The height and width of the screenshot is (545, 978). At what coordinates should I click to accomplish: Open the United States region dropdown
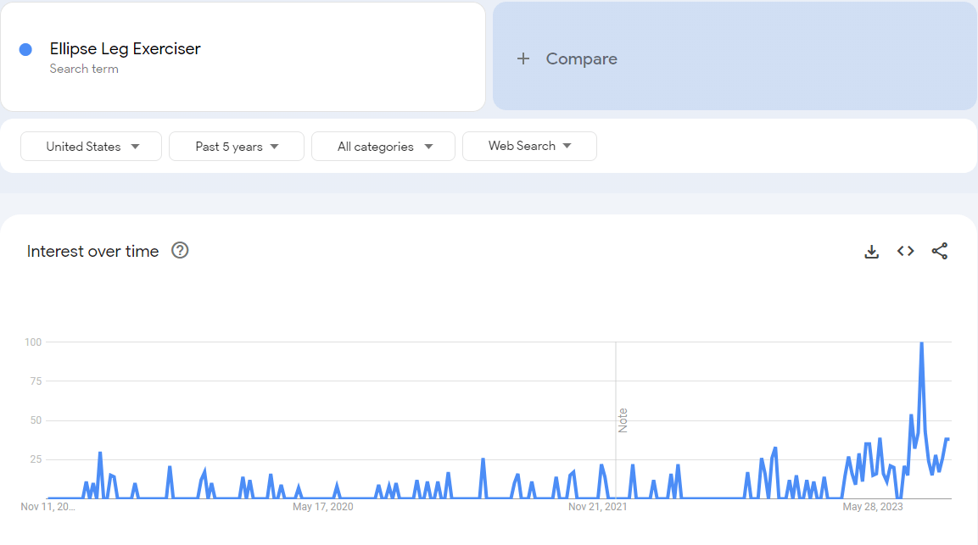pyautogui.click(x=92, y=147)
